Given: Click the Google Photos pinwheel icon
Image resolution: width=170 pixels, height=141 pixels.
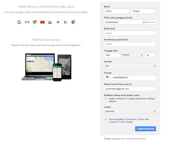Looking at the screenshot, I should tap(58, 22).
